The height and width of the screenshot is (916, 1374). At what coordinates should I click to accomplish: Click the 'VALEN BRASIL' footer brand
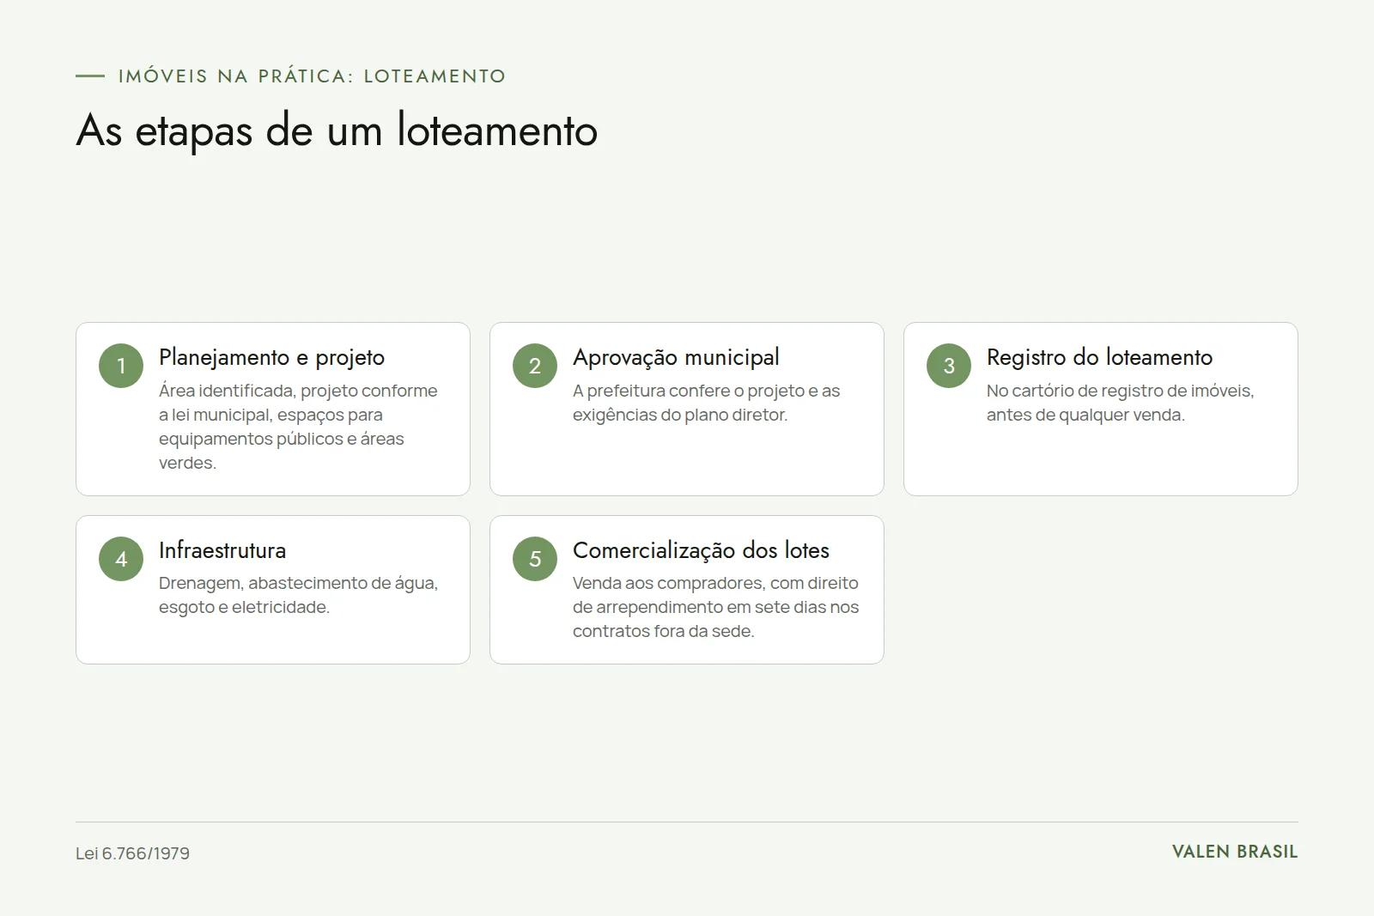tap(1235, 852)
